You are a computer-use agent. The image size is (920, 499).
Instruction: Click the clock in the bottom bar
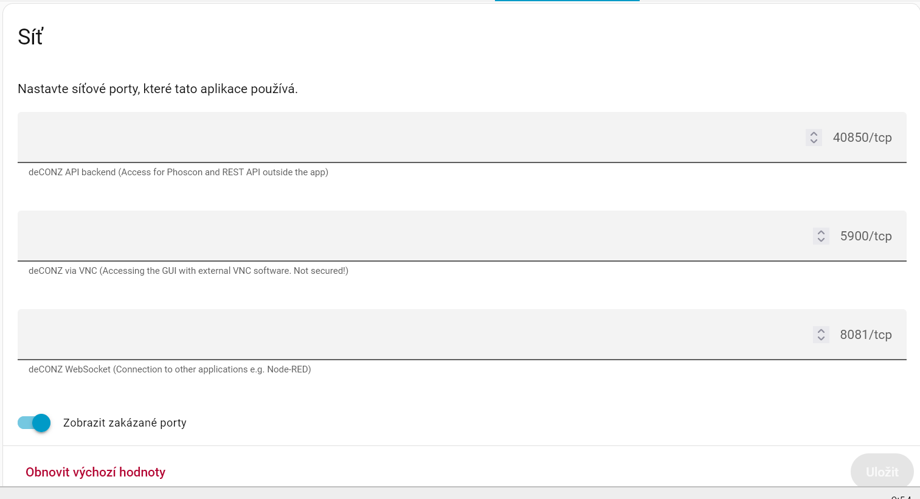[901, 497]
